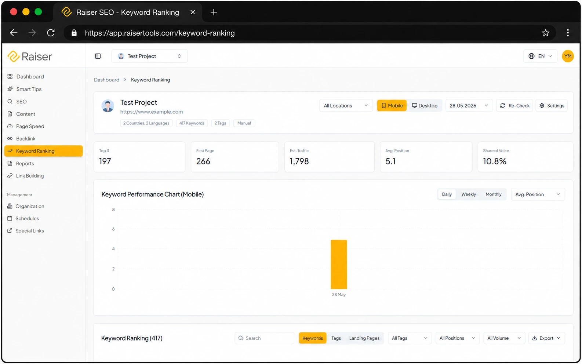
Task: Click the '2 Tags' badge
Action: (x=220, y=123)
